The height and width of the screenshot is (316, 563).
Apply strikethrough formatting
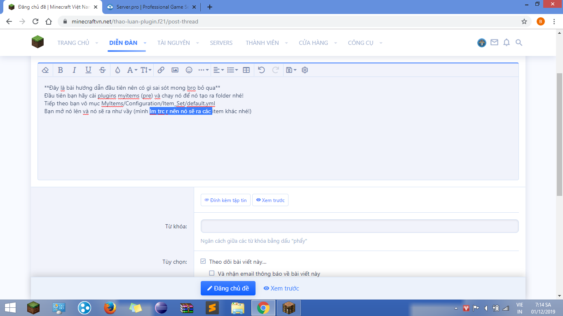tap(103, 70)
